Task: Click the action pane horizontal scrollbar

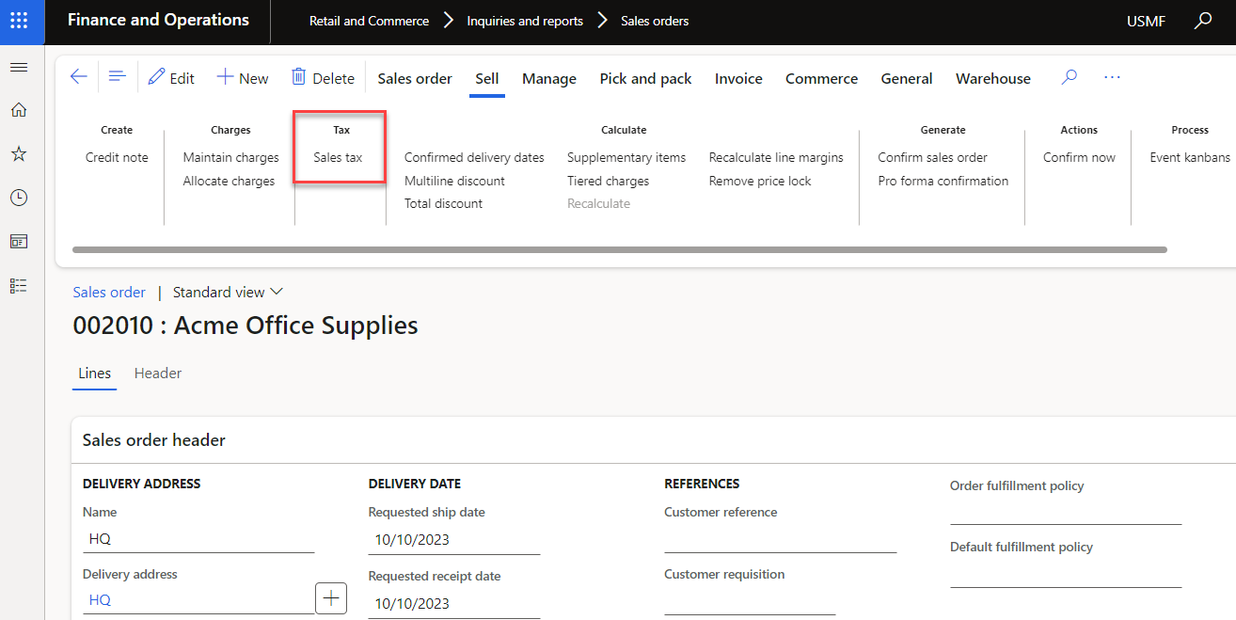Action: point(620,249)
